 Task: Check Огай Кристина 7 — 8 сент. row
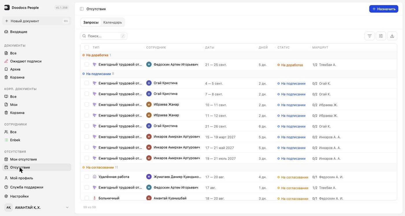tap(87, 94)
